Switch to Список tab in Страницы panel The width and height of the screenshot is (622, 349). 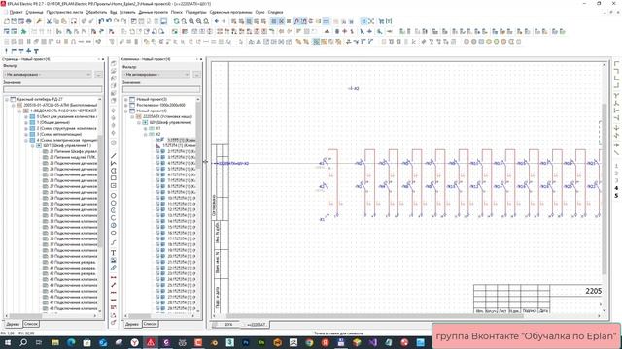(x=30, y=324)
